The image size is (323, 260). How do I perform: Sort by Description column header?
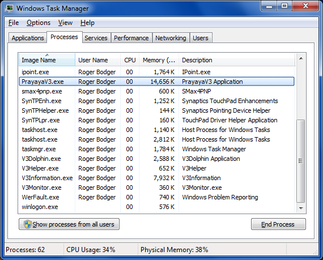click(x=237, y=60)
